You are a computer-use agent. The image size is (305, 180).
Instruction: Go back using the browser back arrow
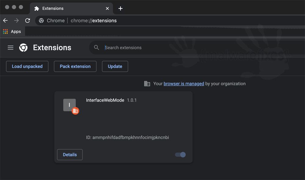(x=5, y=20)
